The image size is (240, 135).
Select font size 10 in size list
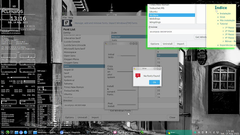(x=167, y=55)
